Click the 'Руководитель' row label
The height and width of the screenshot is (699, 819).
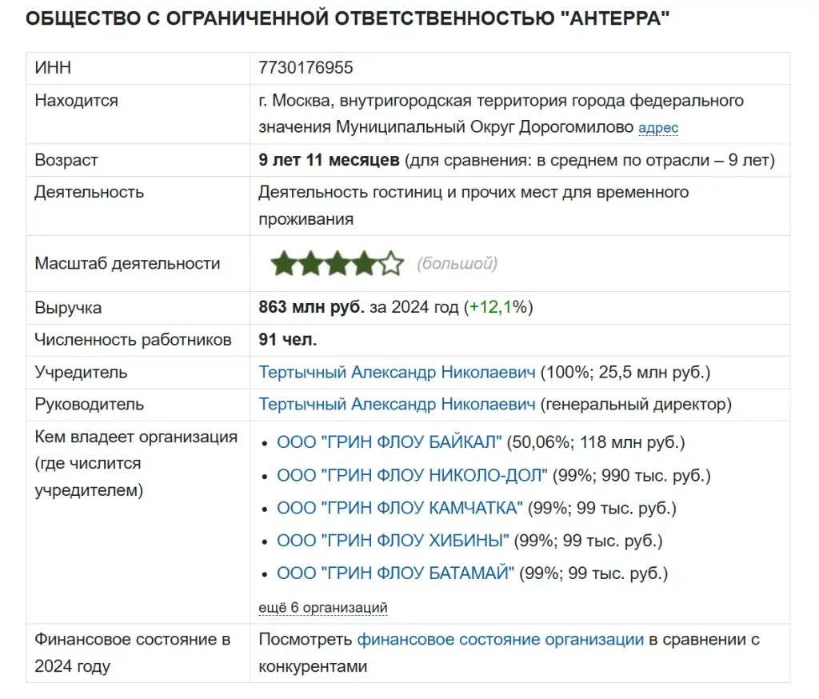90,405
